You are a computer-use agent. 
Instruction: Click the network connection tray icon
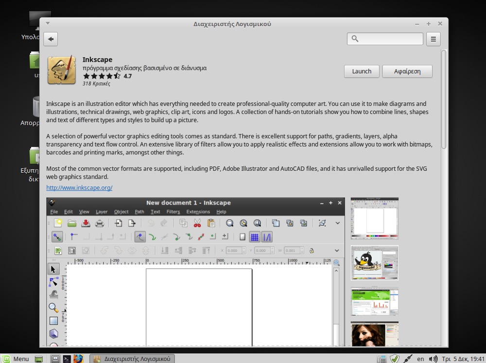coord(408,359)
